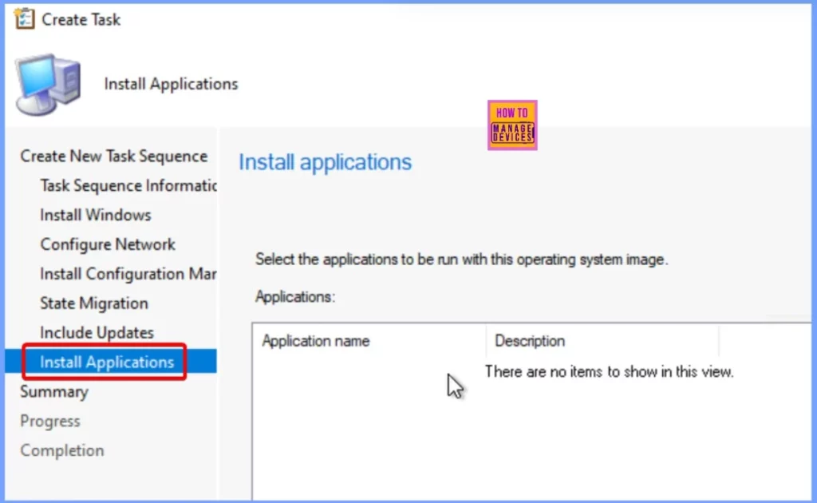Click the 'Applications:' label
817x503 pixels.
click(x=295, y=296)
